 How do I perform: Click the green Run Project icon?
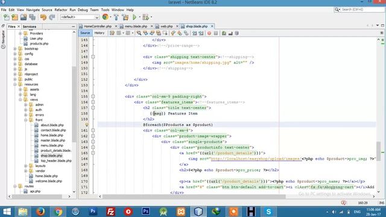pyautogui.click(x=134, y=17)
